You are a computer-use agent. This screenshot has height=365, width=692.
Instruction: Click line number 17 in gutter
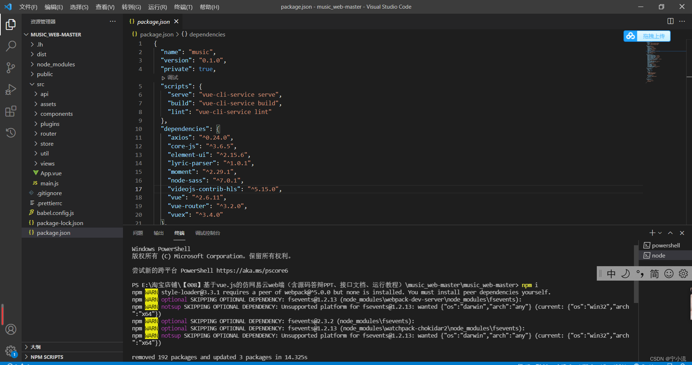[138, 189]
